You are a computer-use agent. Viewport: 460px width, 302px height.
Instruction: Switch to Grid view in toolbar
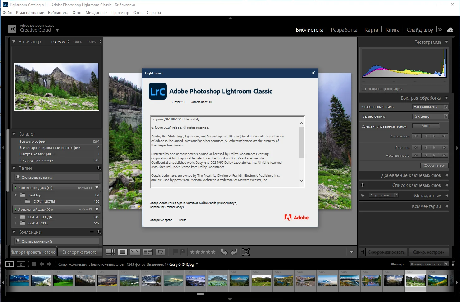tap(110, 252)
